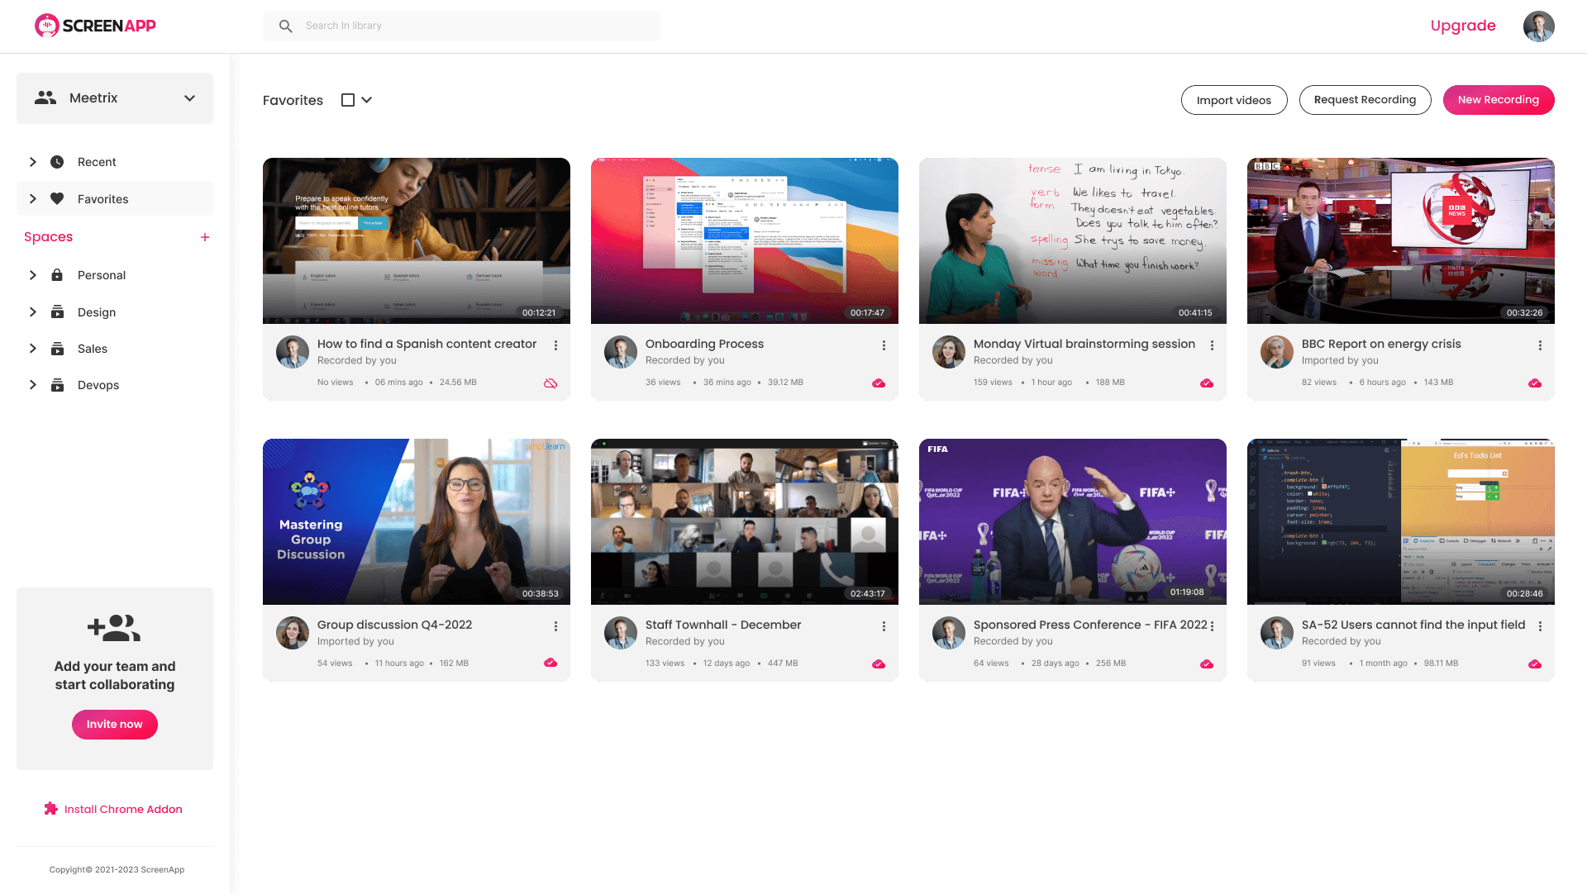Open options menu for BBC Report on energy crisis
The width and height of the screenshot is (1587, 894).
pyautogui.click(x=1540, y=345)
